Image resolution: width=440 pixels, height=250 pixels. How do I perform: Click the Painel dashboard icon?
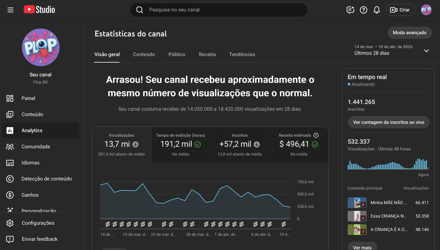tap(10, 98)
